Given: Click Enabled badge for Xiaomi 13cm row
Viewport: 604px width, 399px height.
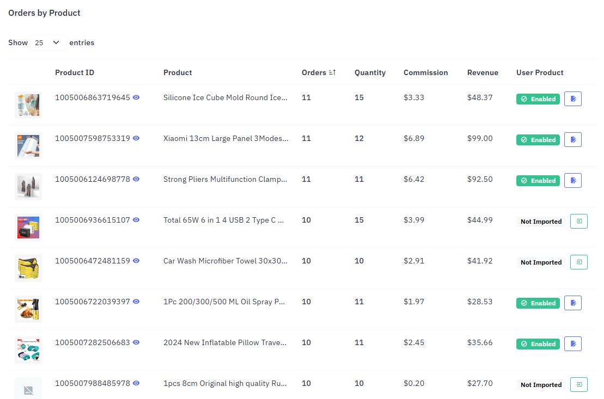Looking at the screenshot, I should pyautogui.click(x=538, y=140).
